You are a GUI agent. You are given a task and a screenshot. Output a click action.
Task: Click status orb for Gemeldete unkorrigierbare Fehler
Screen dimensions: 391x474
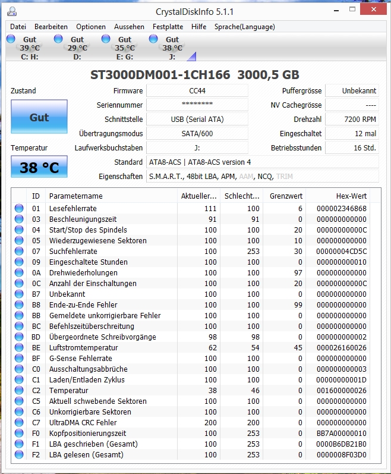tap(19, 315)
